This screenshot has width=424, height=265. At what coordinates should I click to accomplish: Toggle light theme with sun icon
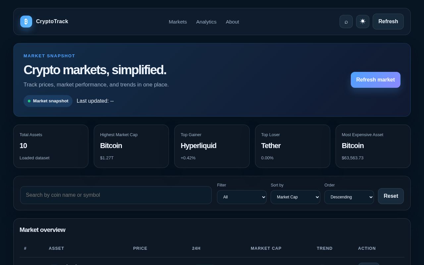pyautogui.click(x=363, y=22)
